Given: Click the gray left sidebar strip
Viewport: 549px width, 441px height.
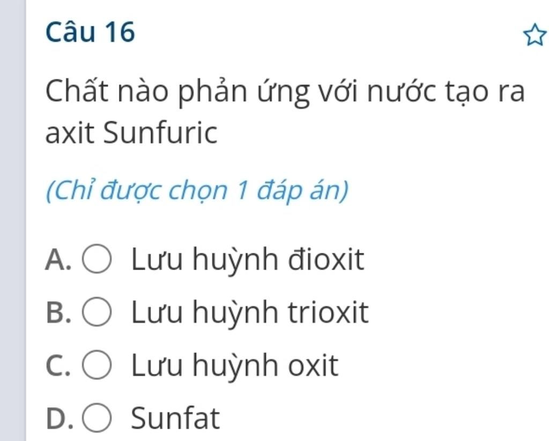Looking at the screenshot, I should coord(13,220).
